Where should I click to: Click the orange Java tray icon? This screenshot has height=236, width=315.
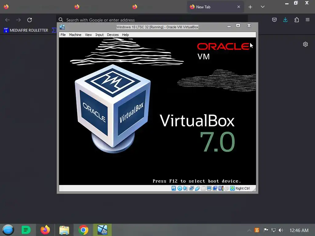[x=257, y=230]
